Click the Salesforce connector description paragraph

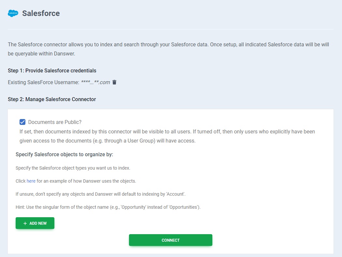pyautogui.click(x=168, y=49)
